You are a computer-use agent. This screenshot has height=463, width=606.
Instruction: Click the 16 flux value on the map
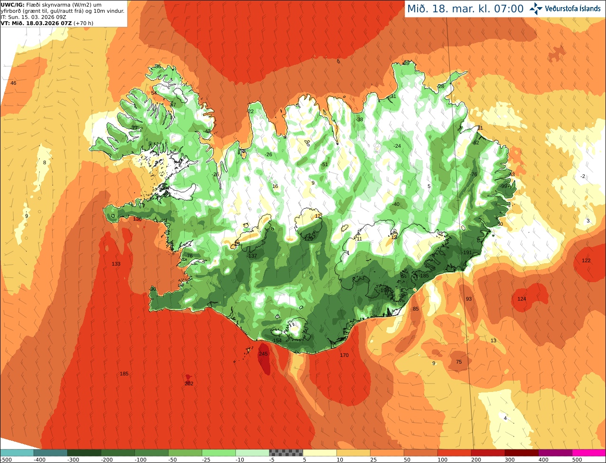tap(275, 186)
